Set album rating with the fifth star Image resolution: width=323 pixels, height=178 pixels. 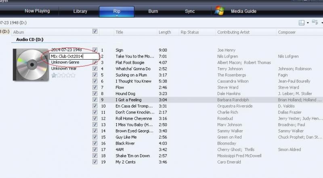[x=73, y=75]
